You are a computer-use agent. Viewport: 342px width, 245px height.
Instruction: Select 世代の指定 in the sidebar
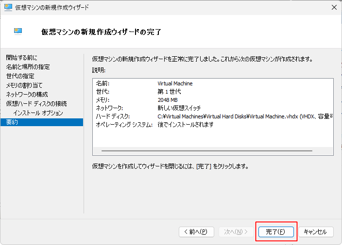tap(20, 76)
